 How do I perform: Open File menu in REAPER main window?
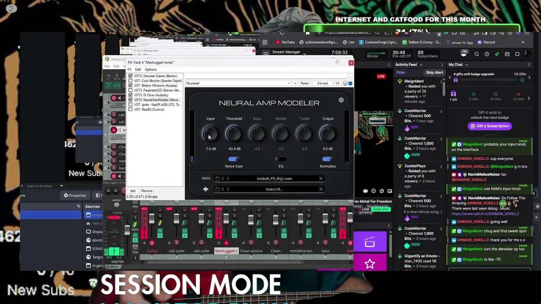click(x=107, y=66)
